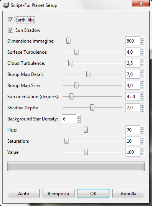Click the Saturation slider handle
Viewport: 152px width, 206px height.
(x=66, y=141)
